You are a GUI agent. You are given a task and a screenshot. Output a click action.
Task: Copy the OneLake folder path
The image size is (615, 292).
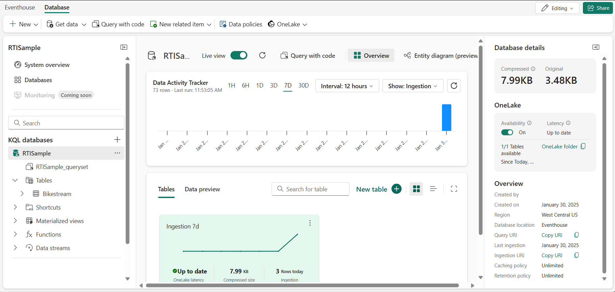(583, 146)
